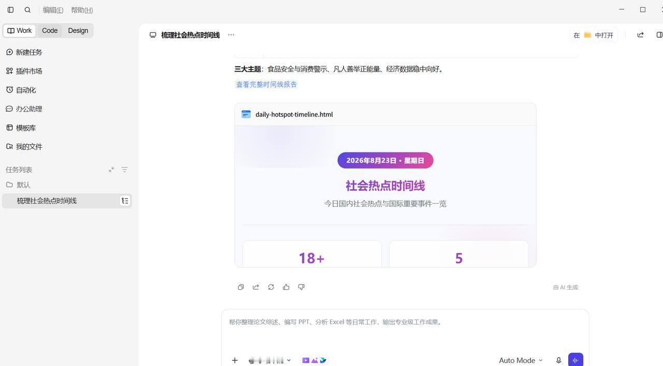Viewport: 663px width, 366px height.
Task: Open the three-dot more menu by title
Action: click(x=231, y=35)
